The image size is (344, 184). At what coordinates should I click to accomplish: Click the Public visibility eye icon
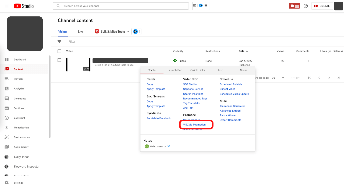175,61
